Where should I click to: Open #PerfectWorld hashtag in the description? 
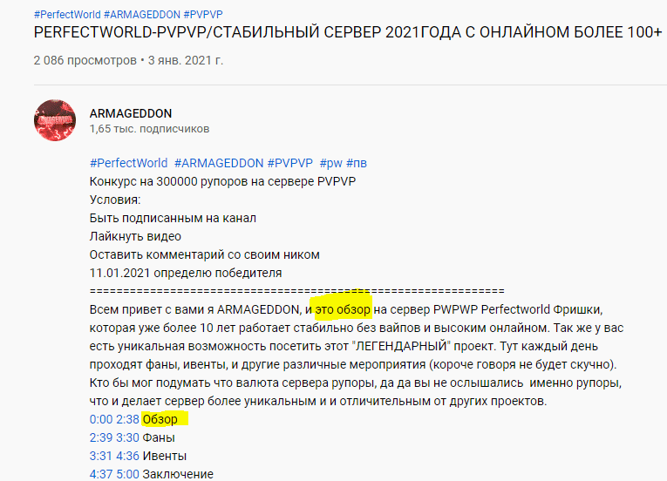pos(128,163)
